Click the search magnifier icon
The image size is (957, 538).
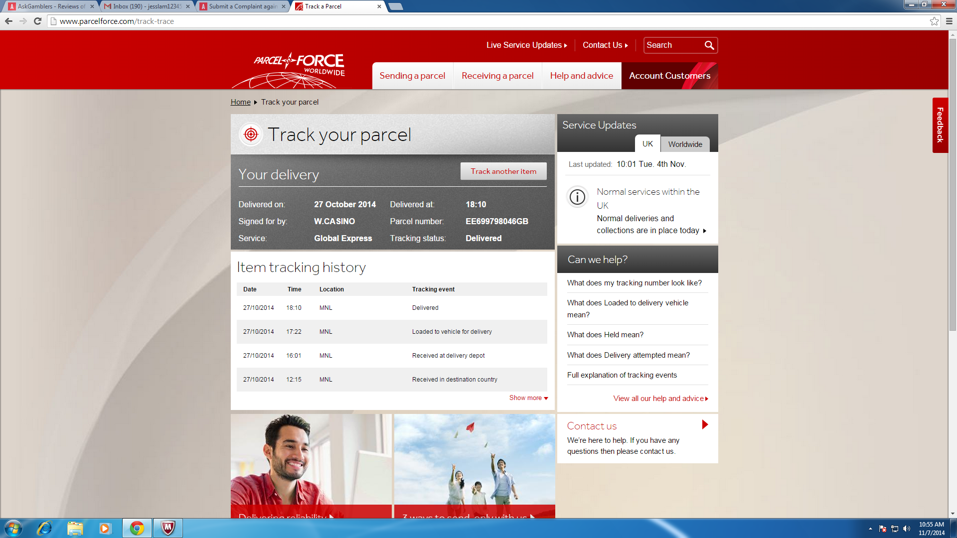pyautogui.click(x=709, y=45)
